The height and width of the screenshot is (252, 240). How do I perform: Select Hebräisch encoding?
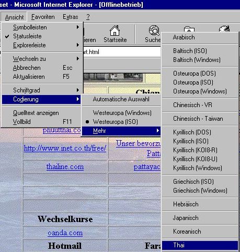pos(200,204)
